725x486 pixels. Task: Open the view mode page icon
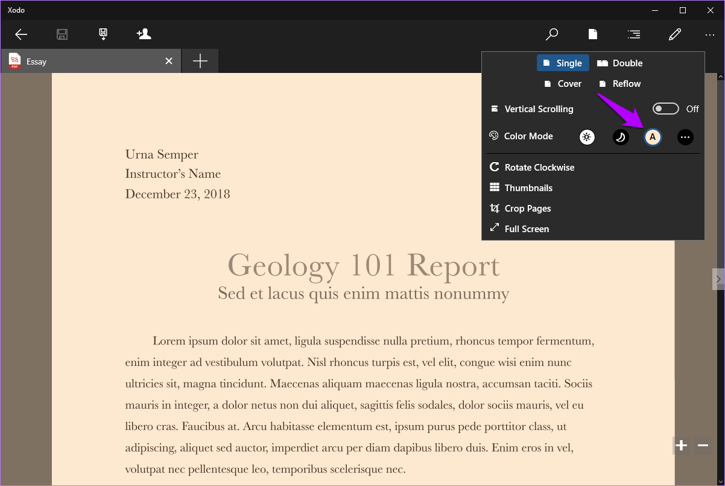pyautogui.click(x=593, y=34)
